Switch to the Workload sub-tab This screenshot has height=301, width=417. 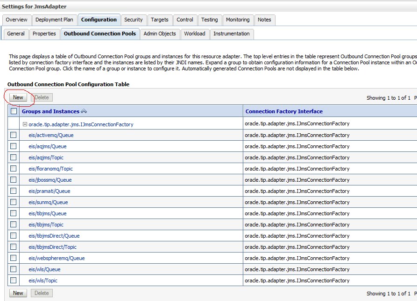pos(195,34)
